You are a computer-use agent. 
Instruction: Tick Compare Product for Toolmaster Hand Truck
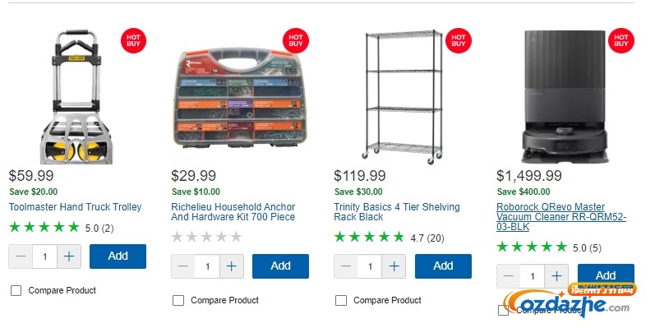tap(16, 290)
